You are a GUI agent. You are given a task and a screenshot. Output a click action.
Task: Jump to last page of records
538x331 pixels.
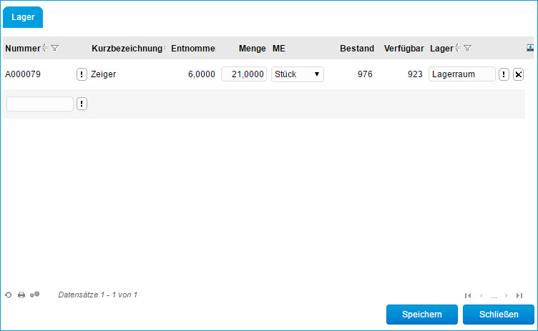[519, 295]
